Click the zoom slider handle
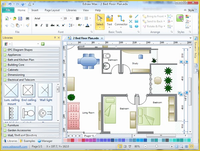Screen dimensions: 200x151 point(157,146)
